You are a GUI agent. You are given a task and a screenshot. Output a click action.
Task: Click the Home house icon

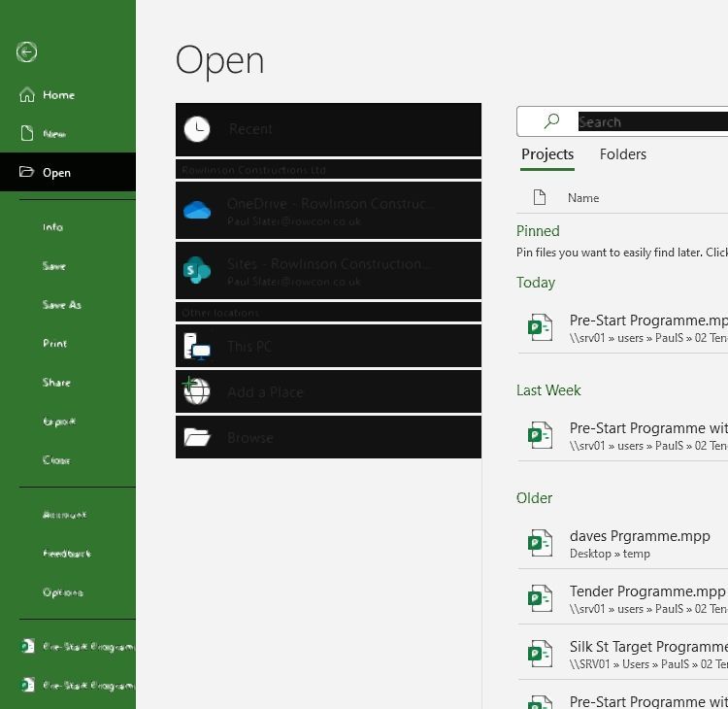point(27,95)
